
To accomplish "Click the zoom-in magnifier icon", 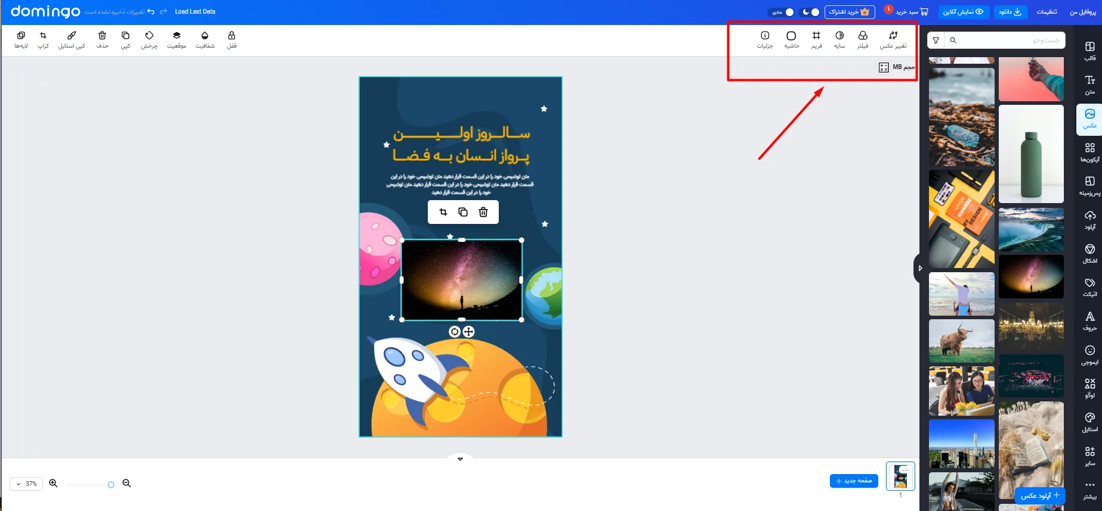I will point(53,484).
